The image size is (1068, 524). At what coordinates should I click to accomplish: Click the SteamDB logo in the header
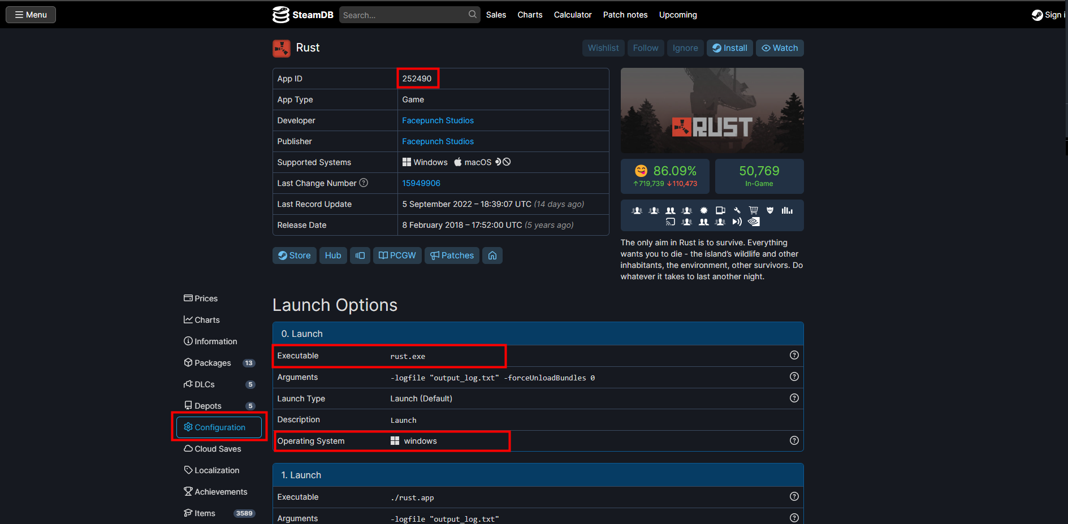tap(303, 15)
